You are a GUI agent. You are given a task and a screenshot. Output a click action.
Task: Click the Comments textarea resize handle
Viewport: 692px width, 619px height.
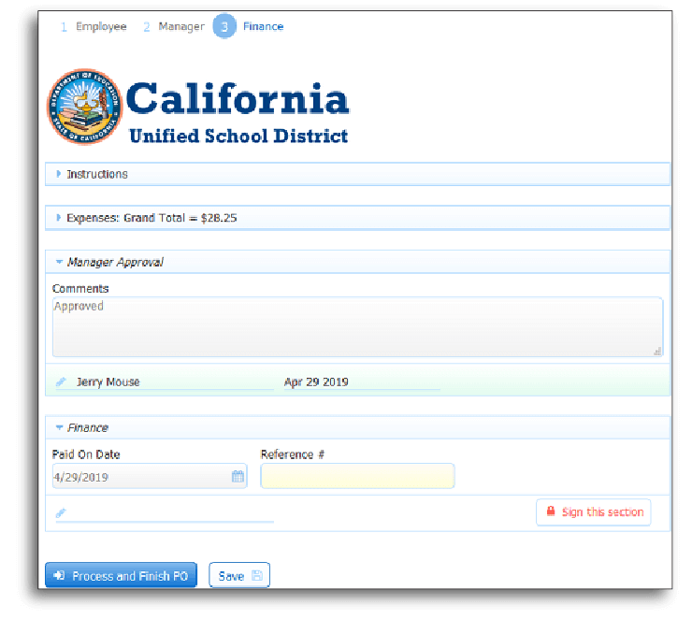(x=657, y=352)
